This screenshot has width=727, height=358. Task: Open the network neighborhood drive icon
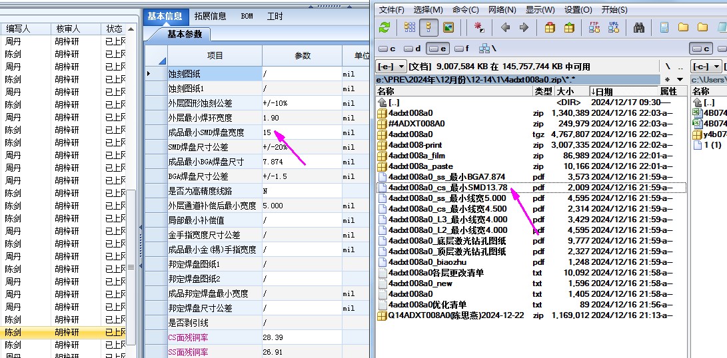point(487,48)
